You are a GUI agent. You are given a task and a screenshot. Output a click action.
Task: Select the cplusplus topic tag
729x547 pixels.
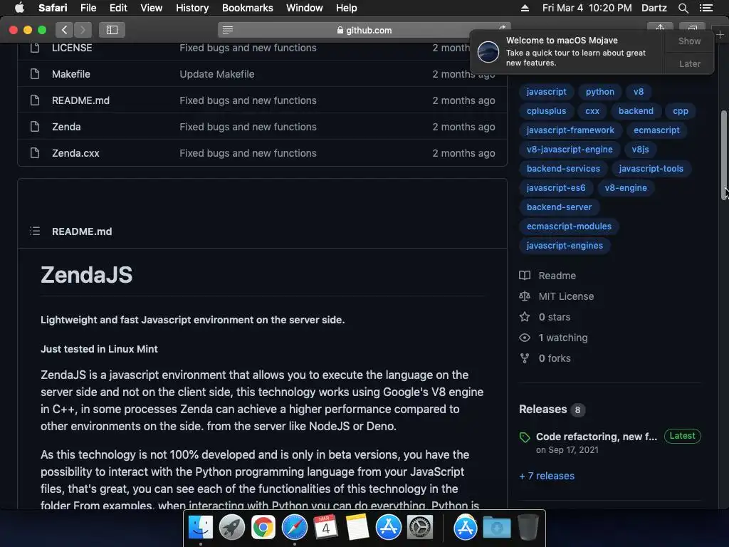[x=546, y=111]
